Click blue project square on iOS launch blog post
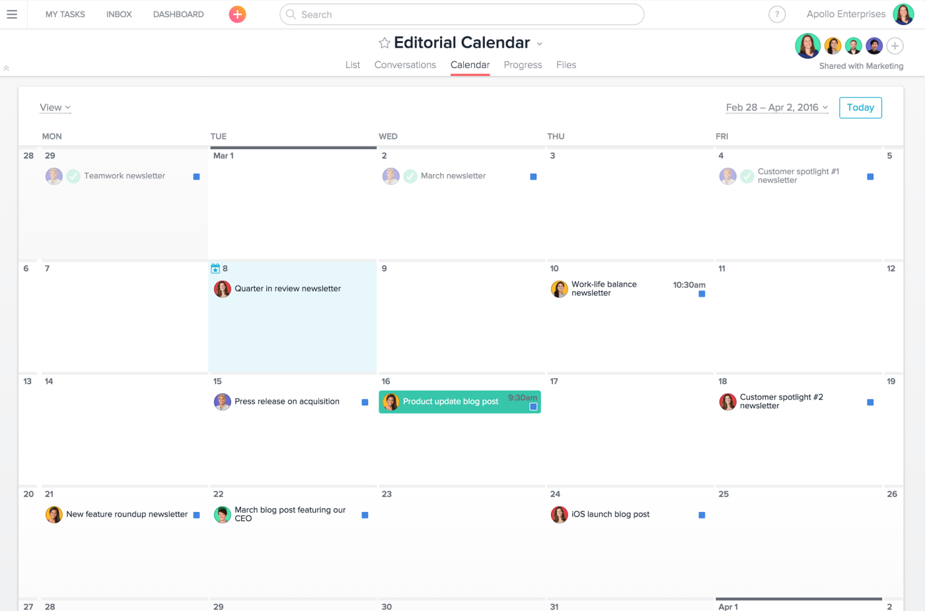Image resolution: width=925 pixels, height=611 pixels. pyautogui.click(x=702, y=515)
